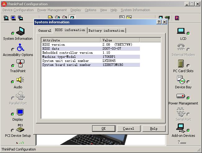Click the Help button in dialog
Image resolution: width=202 pixels, height=153 pixels.
(154, 128)
